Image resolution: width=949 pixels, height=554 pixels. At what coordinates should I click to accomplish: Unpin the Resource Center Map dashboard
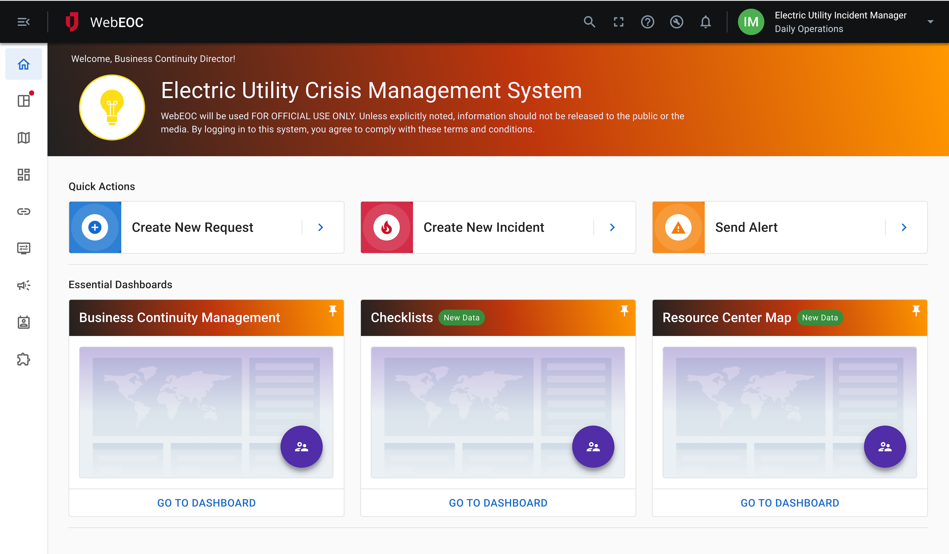[916, 311]
